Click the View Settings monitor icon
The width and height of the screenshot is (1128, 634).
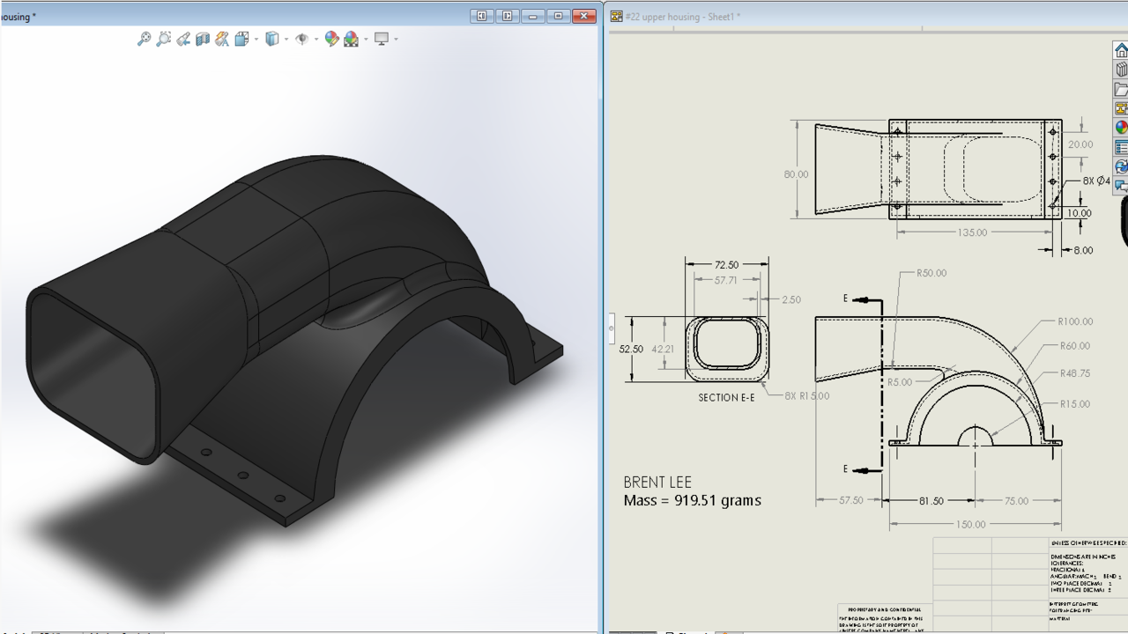[382, 39]
